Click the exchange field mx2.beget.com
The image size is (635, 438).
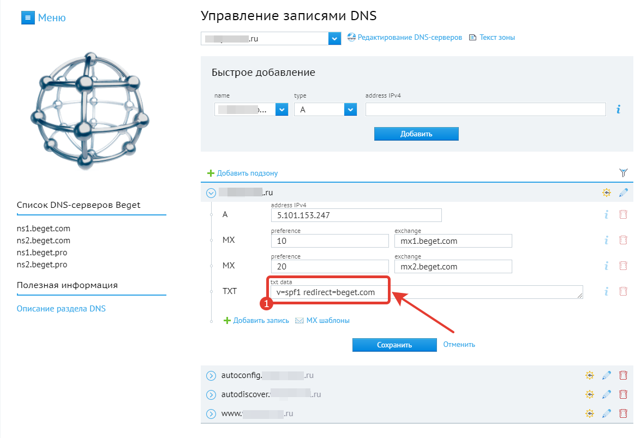coord(453,266)
